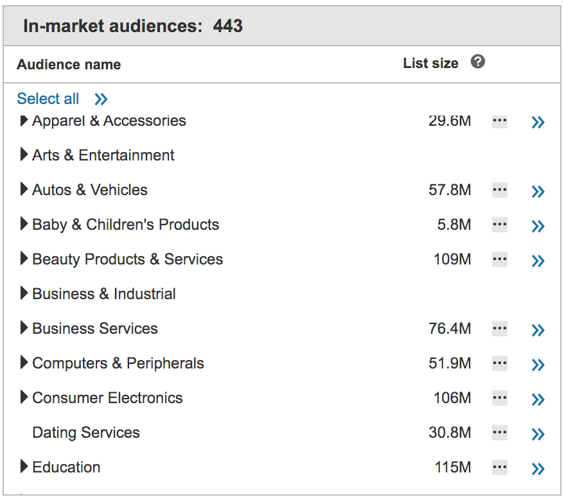The height and width of the screenshot is (502, 564).
Task: Add Baby & Children's Products with double-arrow
Action: click(x=538, y=225)
